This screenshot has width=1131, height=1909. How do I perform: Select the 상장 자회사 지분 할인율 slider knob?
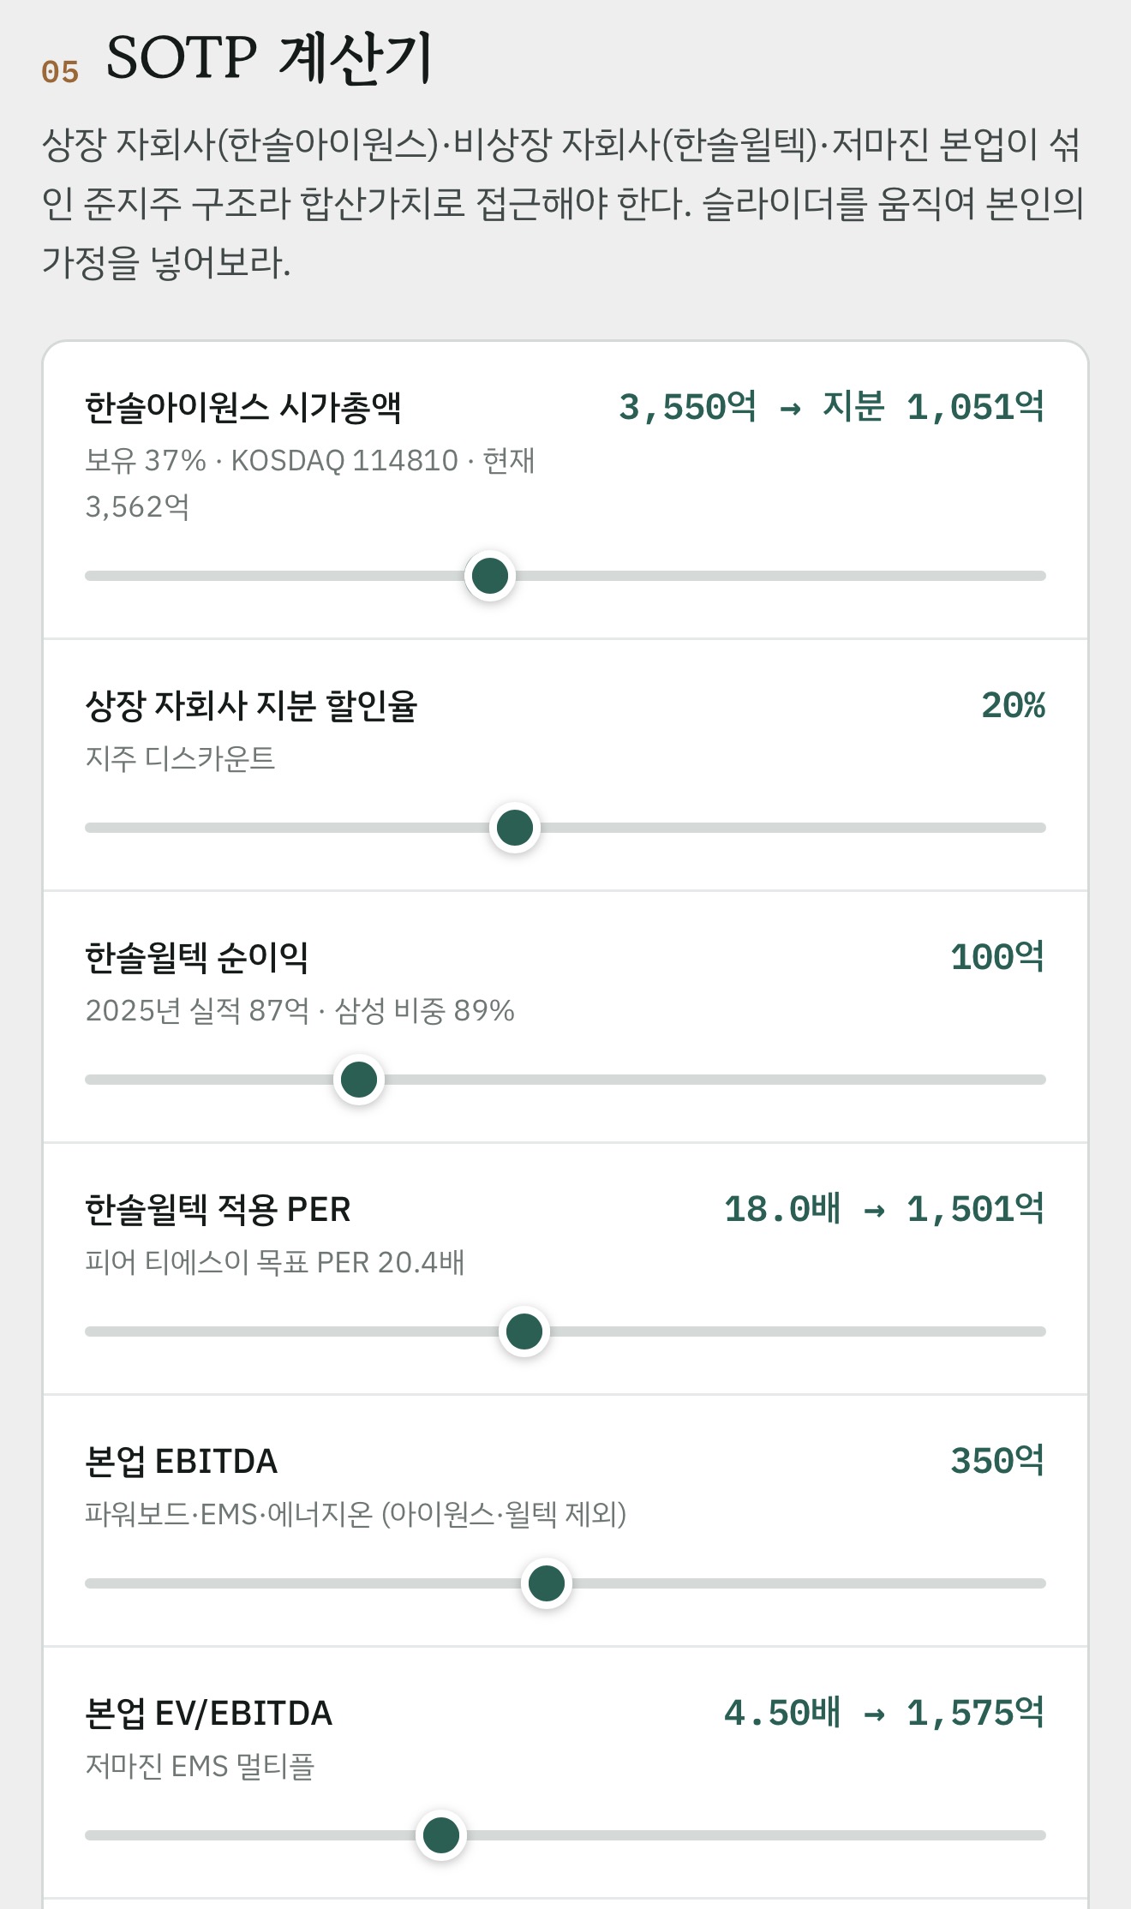click(x=515, y=828)
